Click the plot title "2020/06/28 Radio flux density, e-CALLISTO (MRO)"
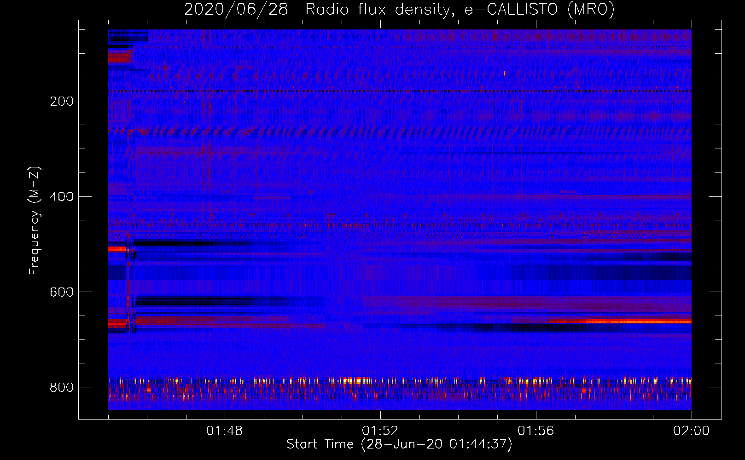 coord(399,9)
